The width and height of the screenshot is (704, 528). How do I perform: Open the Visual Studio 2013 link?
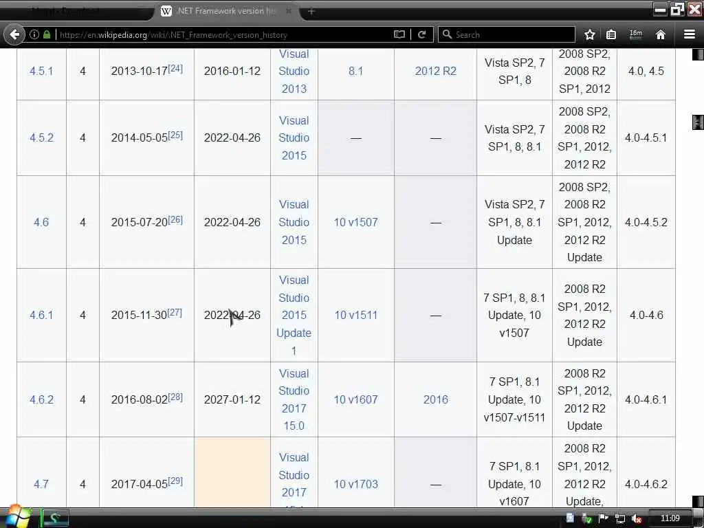click(x=294, y=71)
